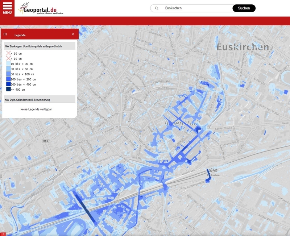Click the 100 bis < 200 cm swatch
This screenshot has width=290, height=236.
[x=8, y=79]
